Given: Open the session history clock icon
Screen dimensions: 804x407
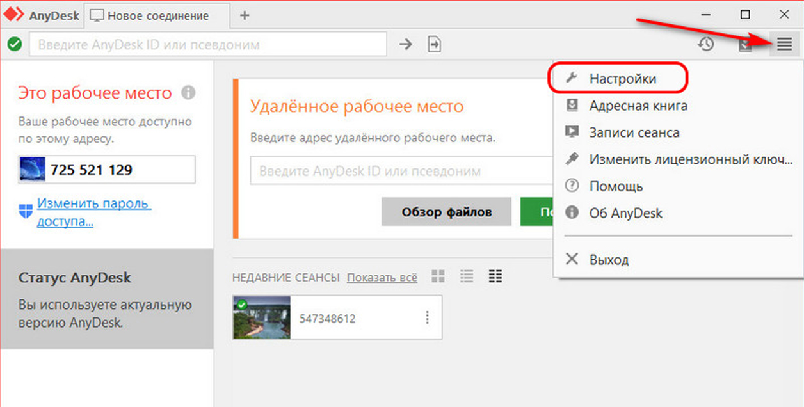Looking at the screenshot, I should (x=706, y=44).
